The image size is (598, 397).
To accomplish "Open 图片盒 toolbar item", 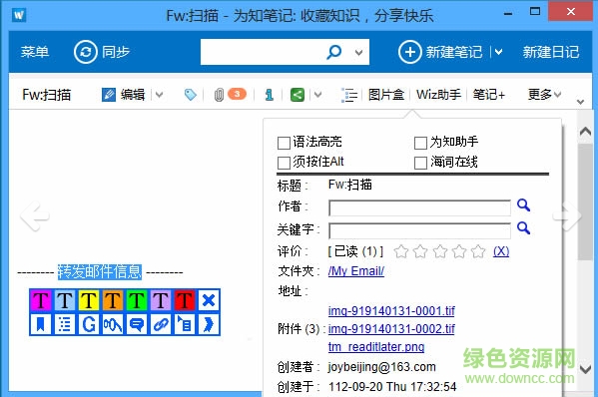I will click(x=386, y=95).
